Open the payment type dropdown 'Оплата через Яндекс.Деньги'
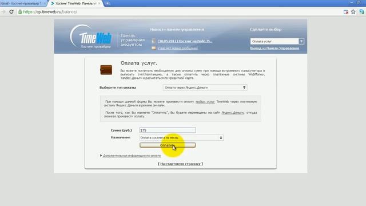 click(x=205, y=88)
